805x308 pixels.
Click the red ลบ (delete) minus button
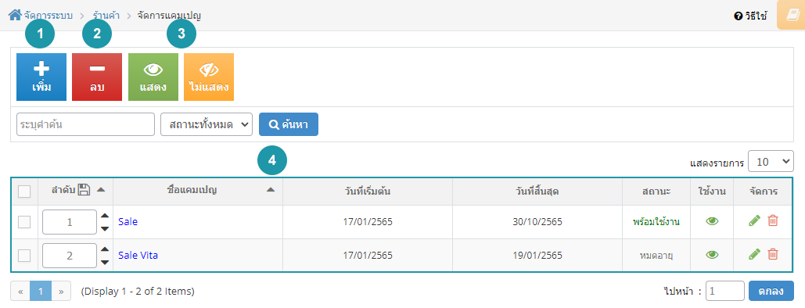point(97,77)
